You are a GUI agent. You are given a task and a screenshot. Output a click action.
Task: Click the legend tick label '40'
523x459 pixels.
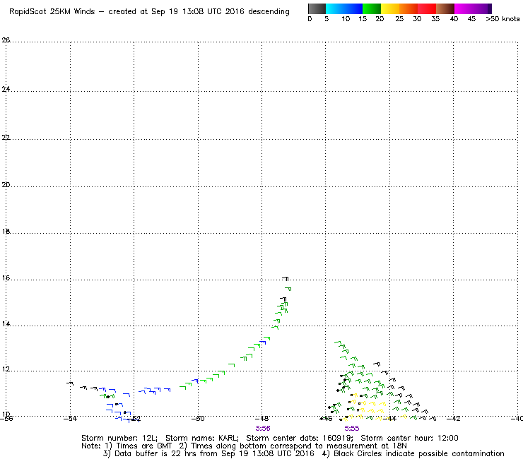454,19
